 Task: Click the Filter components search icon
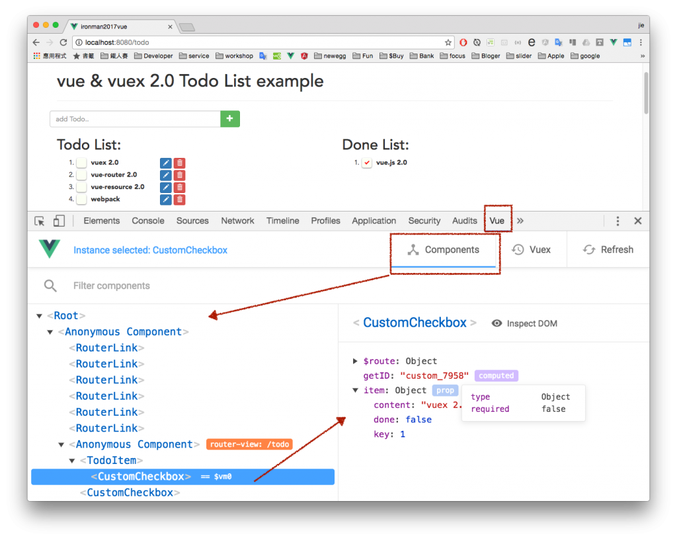click(x=50, y=286)
